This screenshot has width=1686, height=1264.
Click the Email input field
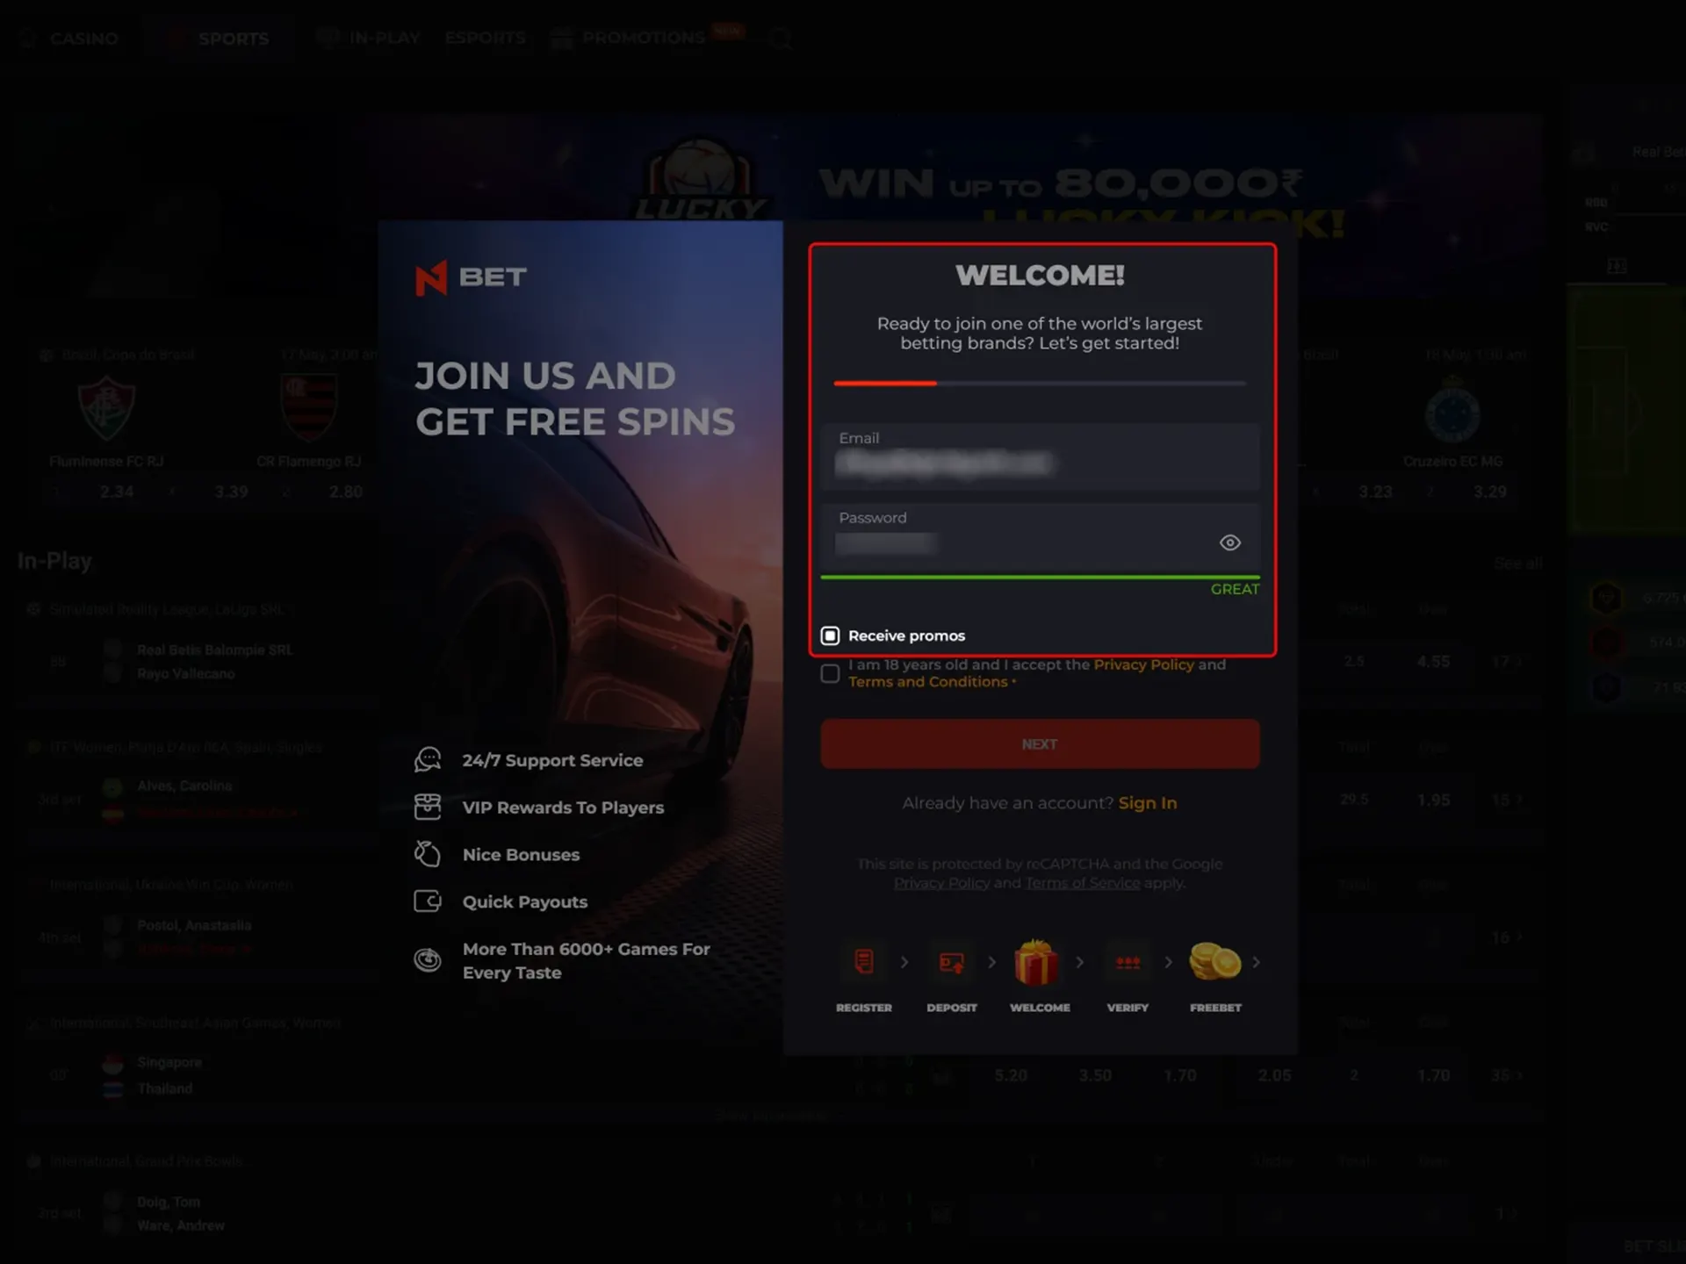click(1040, 461)
